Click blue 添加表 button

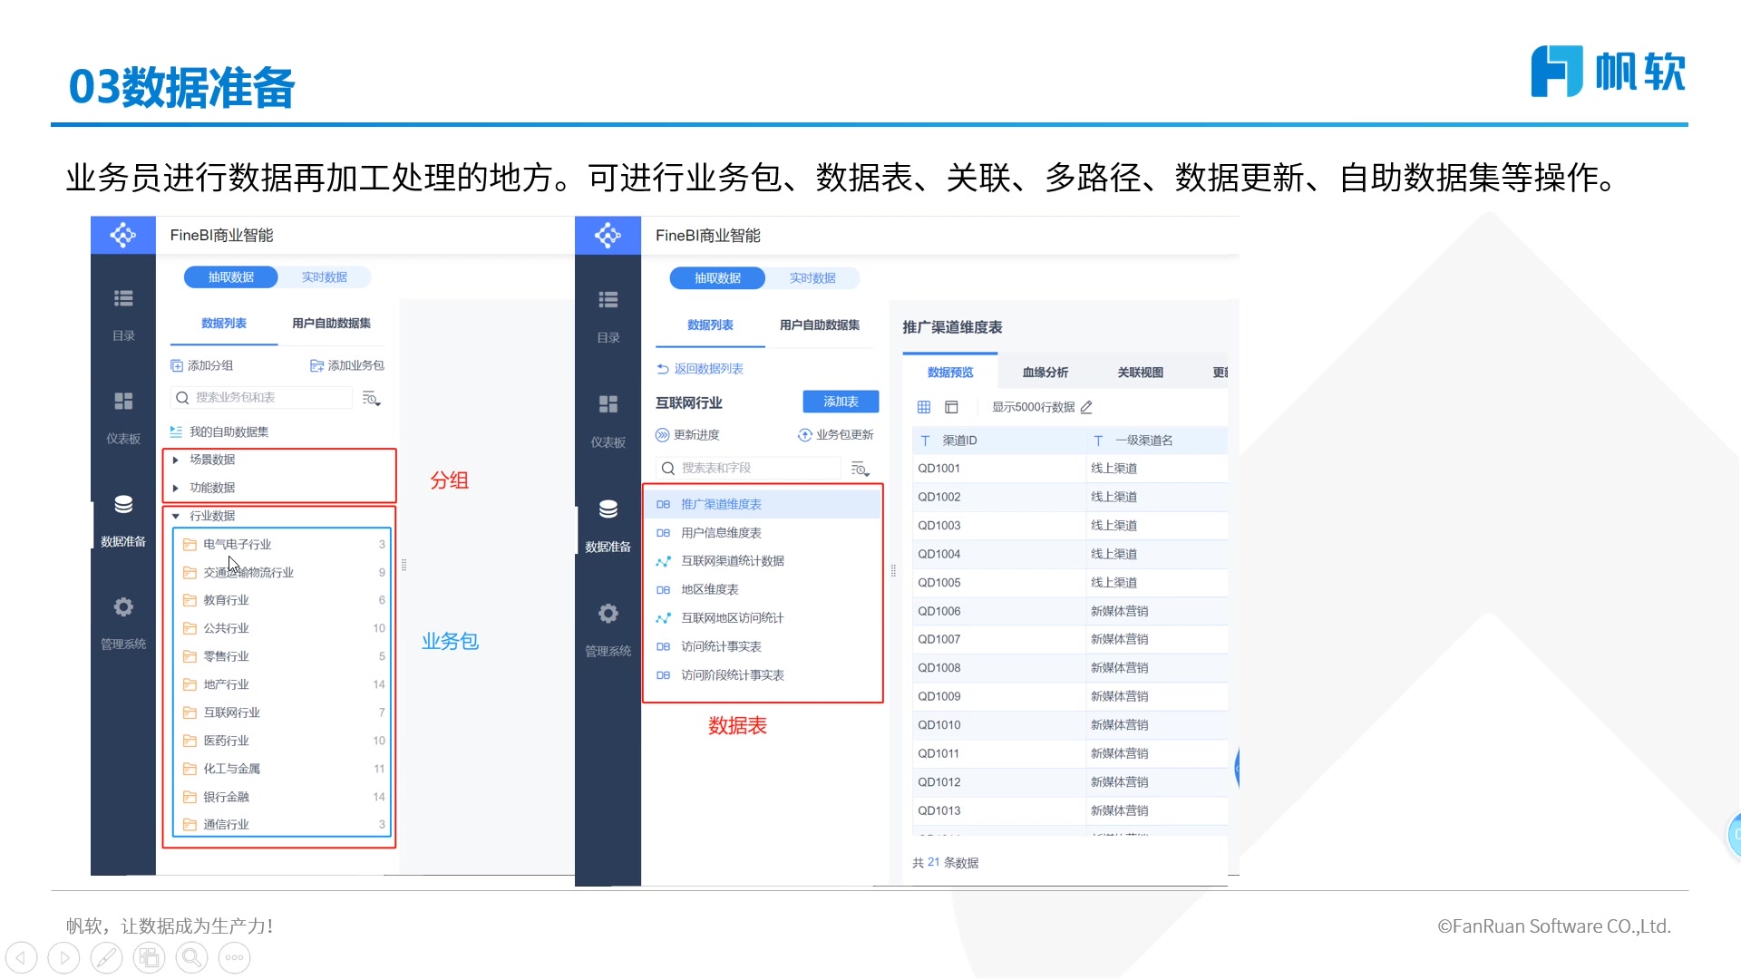[841, 402]
